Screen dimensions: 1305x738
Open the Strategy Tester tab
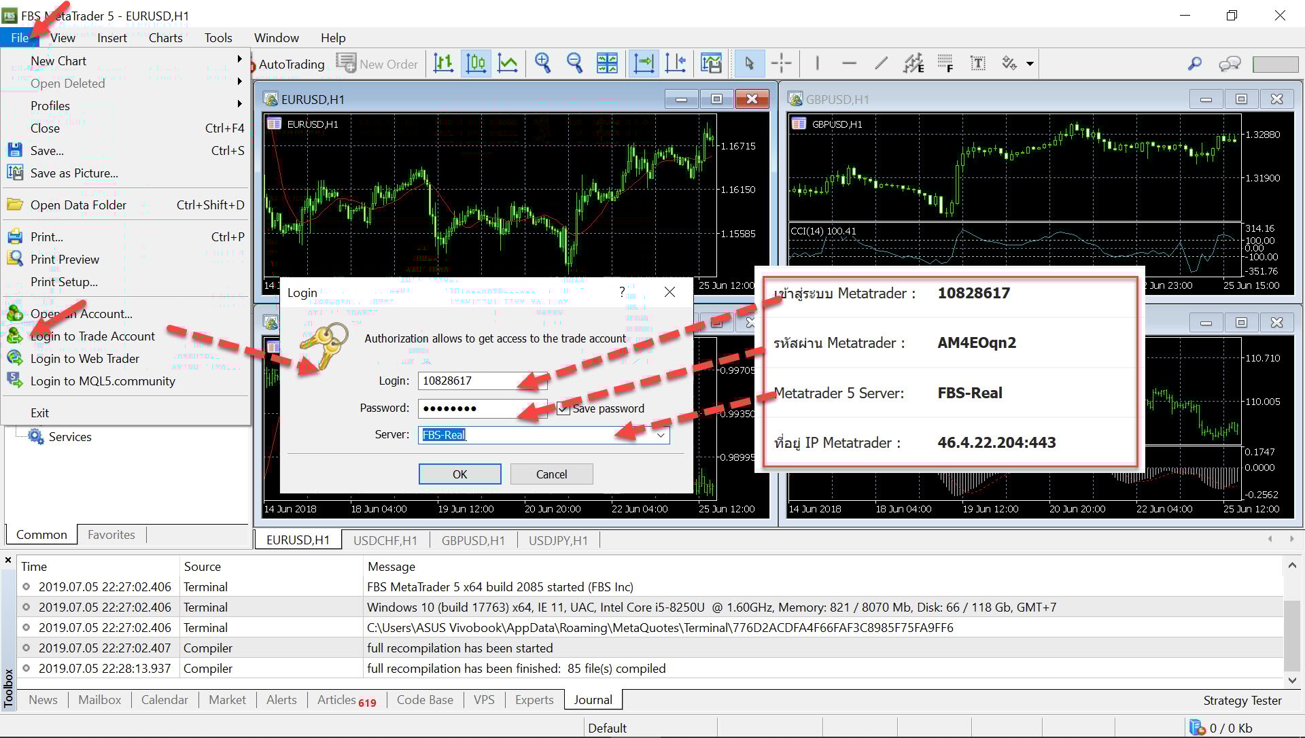(1242, 701)
